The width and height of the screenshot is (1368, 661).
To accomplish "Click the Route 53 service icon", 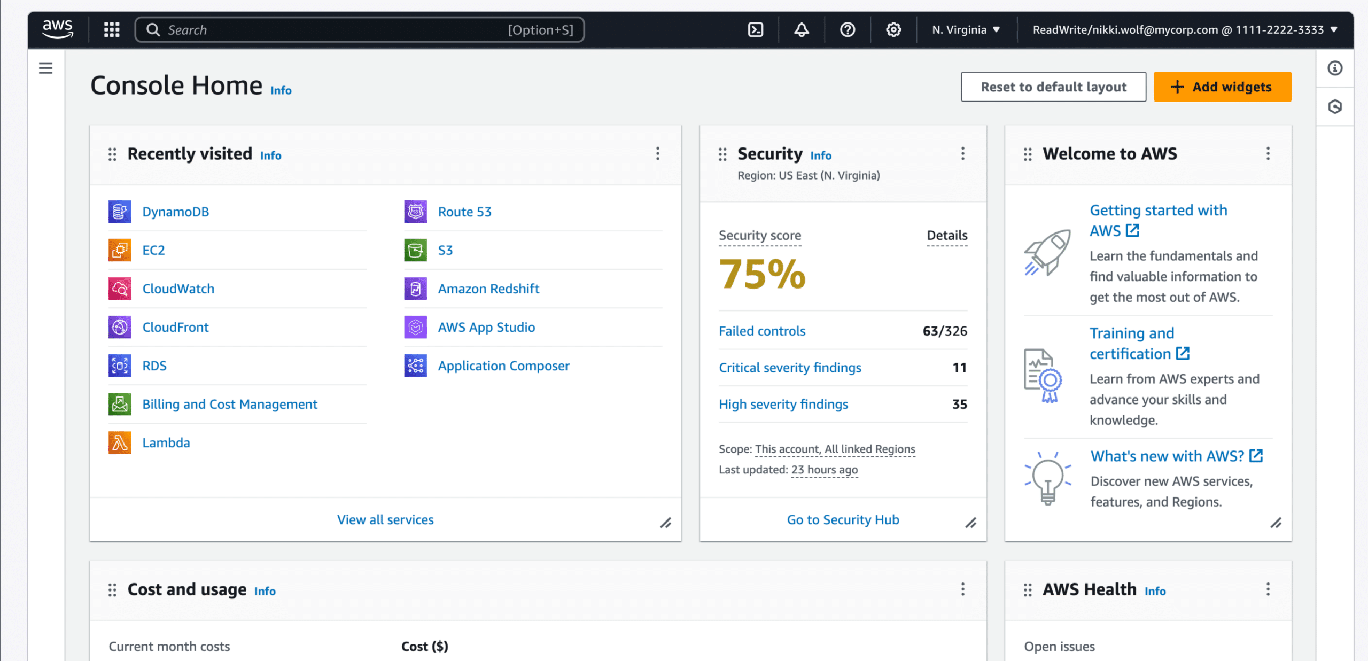I will pos(415,211).
